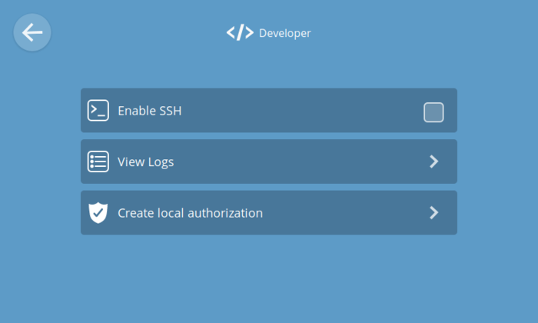This screenshot has width=538, height=323.
Task: Click blank space in Create local authorization row
Action: (346, 213)
